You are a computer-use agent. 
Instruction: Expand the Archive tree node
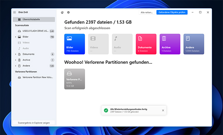[x=15, y=60]
